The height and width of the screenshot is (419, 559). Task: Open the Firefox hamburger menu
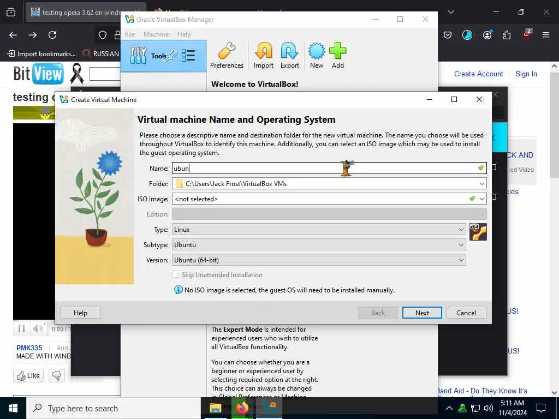(546, 35)
